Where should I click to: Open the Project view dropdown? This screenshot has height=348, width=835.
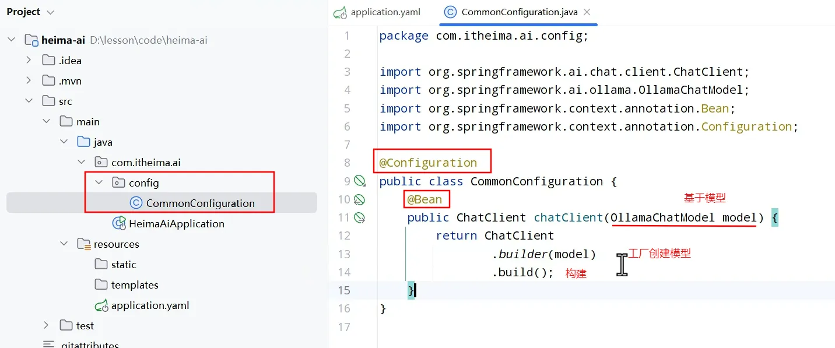[x=50, y=12]
